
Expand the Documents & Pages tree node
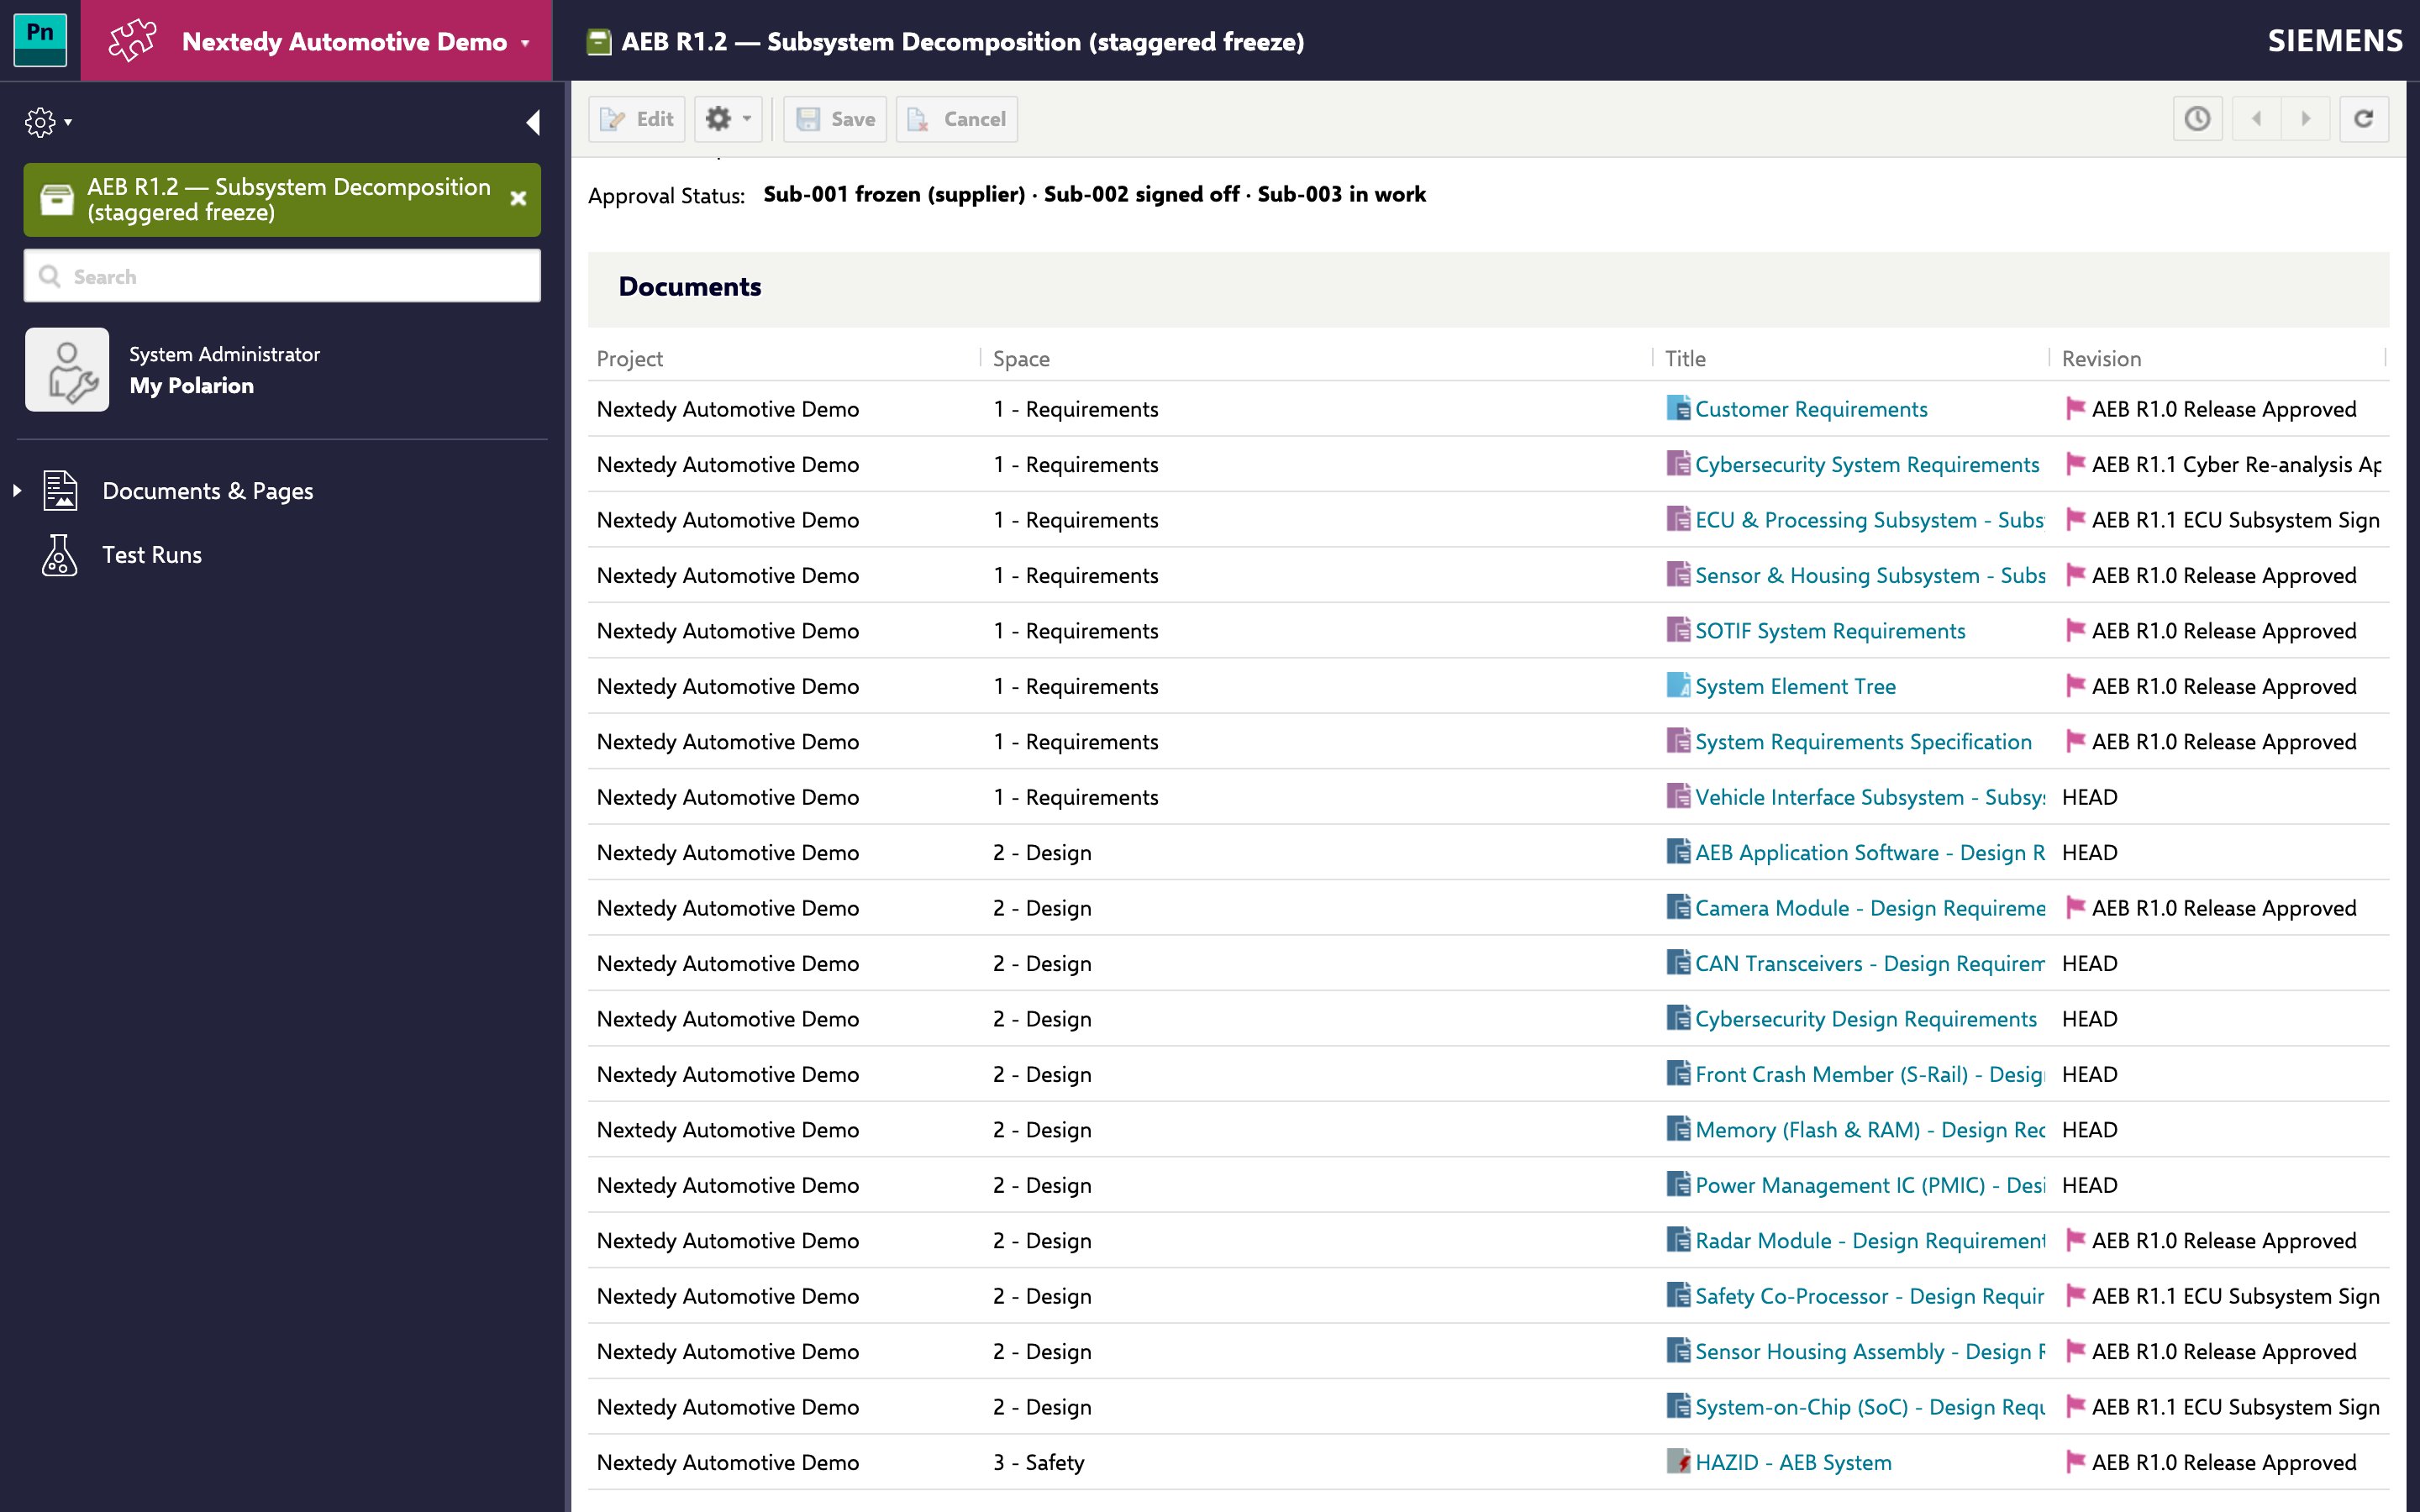coord(17,490)
